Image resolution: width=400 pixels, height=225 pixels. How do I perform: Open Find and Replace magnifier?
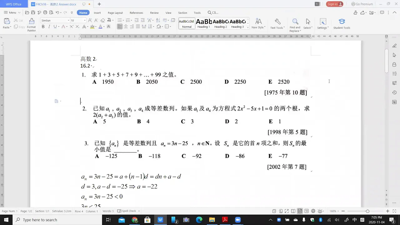(x=295, y=22)
